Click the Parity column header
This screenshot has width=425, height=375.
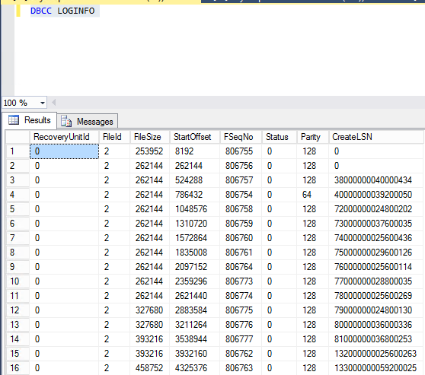pyautogui.click(x=313, y=137)
